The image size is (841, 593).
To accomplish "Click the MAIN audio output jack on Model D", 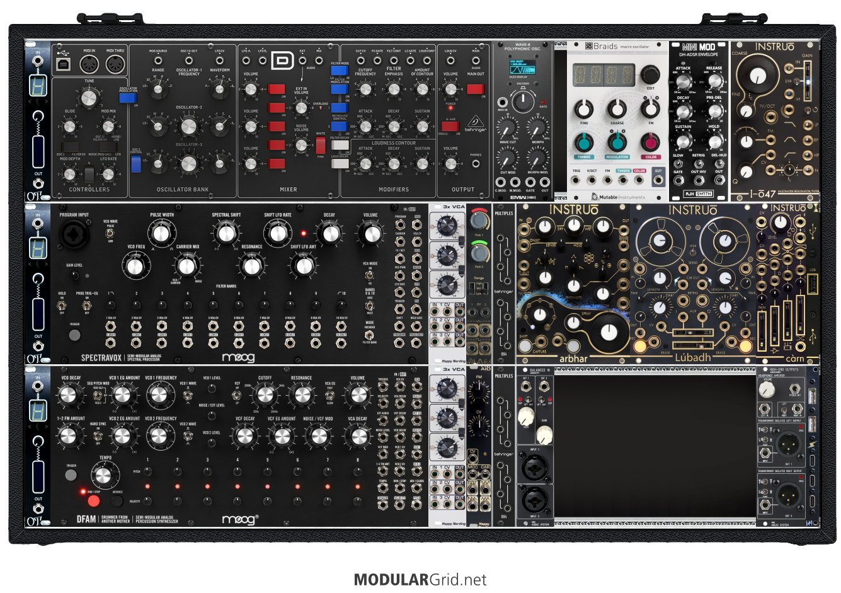I will [x=476, y=60].
